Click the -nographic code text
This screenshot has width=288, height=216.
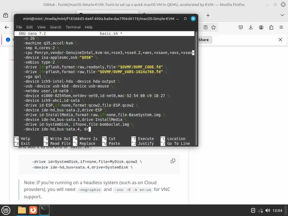[90, 190]
